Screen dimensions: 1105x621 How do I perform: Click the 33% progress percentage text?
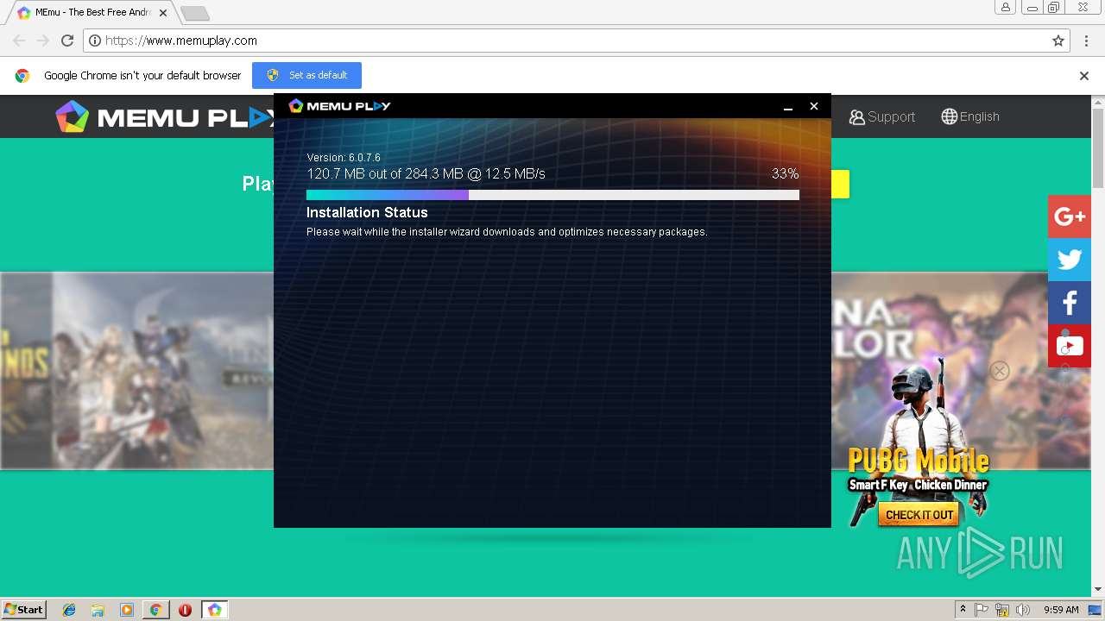point(785,173)
